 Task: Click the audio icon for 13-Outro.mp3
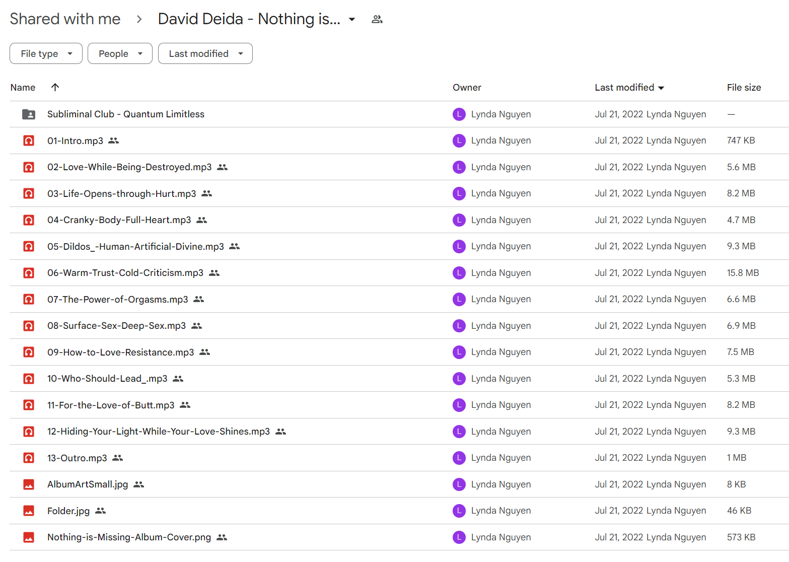coord(29,458)
